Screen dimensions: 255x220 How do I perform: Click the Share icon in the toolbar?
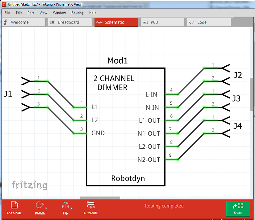click(x=238, y=206)
